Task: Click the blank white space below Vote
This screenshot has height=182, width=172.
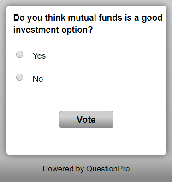Action: click(x=86, y=141)
